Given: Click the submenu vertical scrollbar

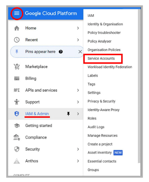Looking at the screenshot, I should pos(139,86).
